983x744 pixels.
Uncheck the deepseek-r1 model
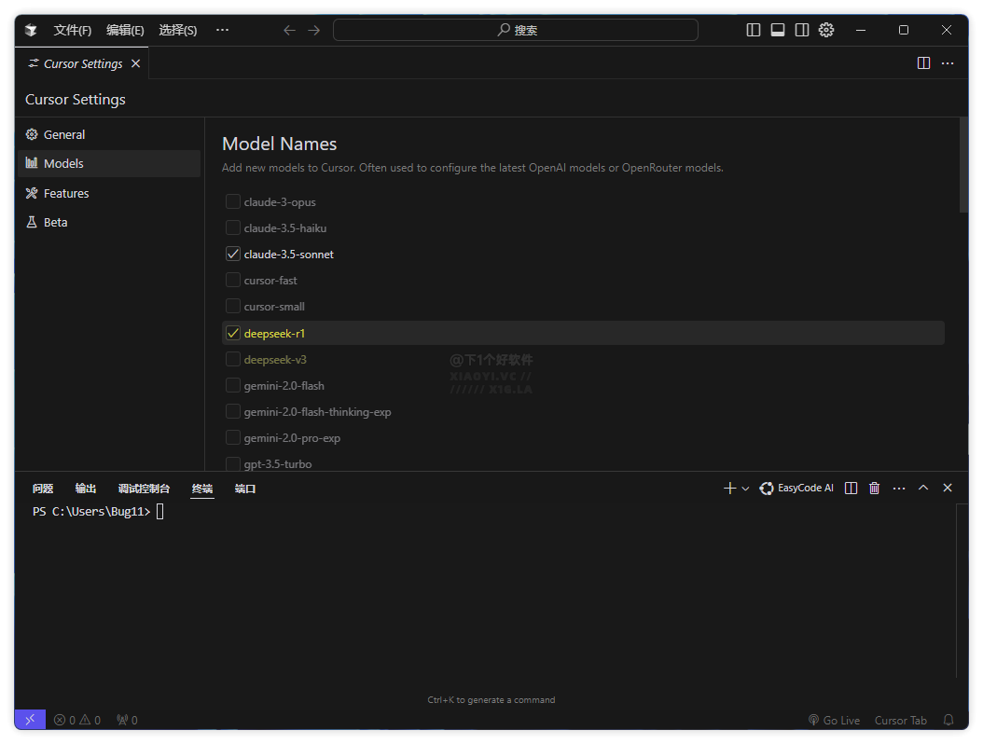coord(233,333)
